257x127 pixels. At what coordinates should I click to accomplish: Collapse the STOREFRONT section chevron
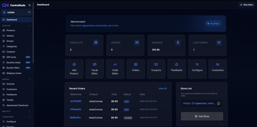[x=30, y=117]
